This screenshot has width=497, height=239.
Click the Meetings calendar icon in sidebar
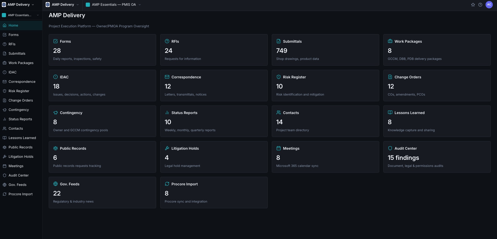(x=4, y=166)
